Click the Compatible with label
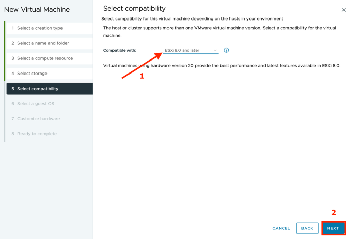 click(120, 50)
